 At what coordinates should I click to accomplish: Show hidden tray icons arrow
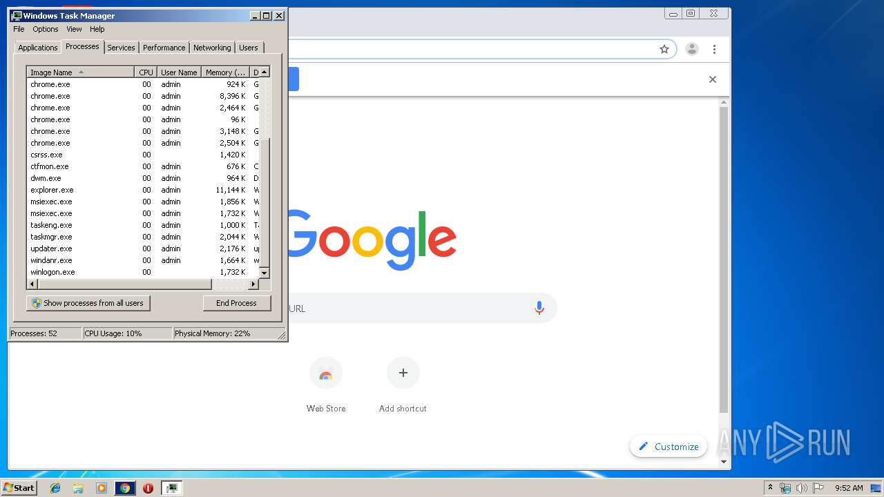tap(770, 488)
